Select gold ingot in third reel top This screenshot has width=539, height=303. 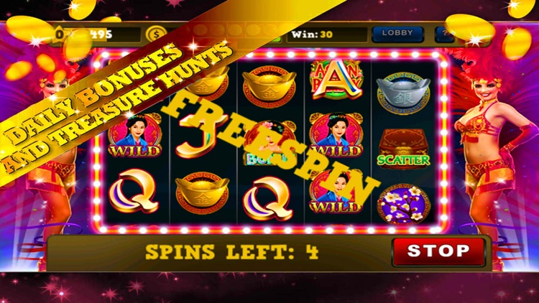[269, 86]
